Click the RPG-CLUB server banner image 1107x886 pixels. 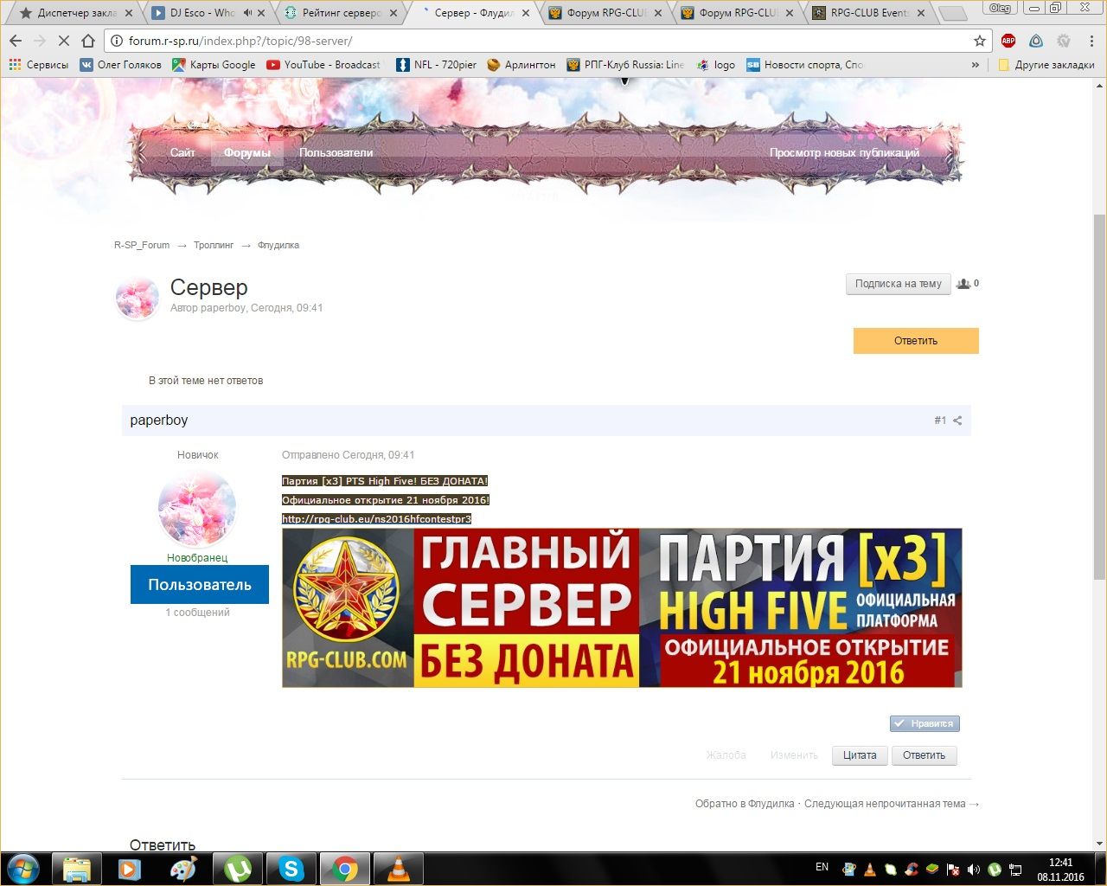pyautogui.click(x=622, y=607)
